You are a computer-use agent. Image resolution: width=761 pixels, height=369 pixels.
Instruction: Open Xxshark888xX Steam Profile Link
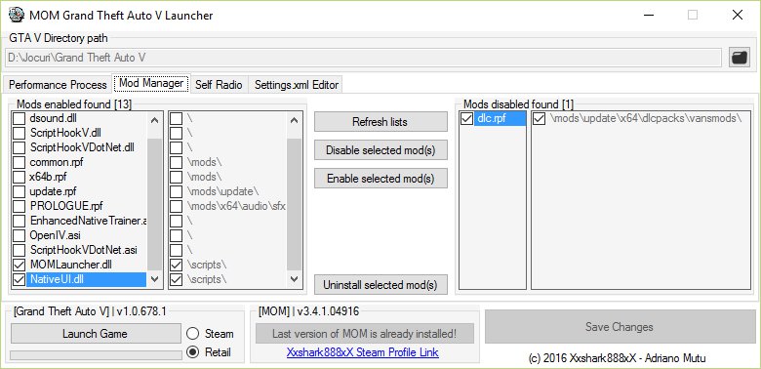[363, 352]
